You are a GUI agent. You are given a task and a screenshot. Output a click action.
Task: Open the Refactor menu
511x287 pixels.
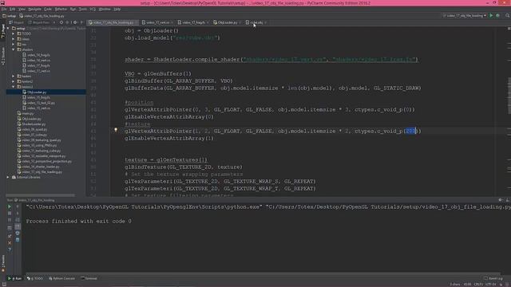click(x=61, y=9)
